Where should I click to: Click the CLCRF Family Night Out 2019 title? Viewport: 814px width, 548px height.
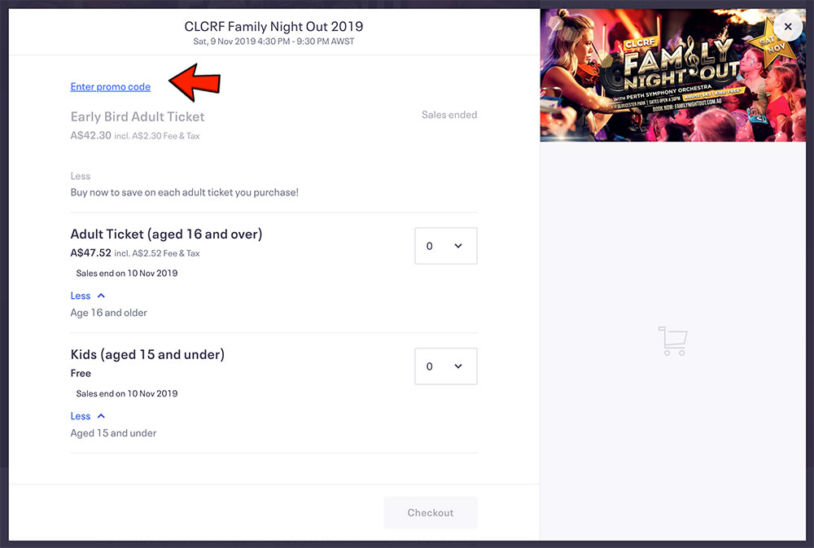click(x=274, y=27)
